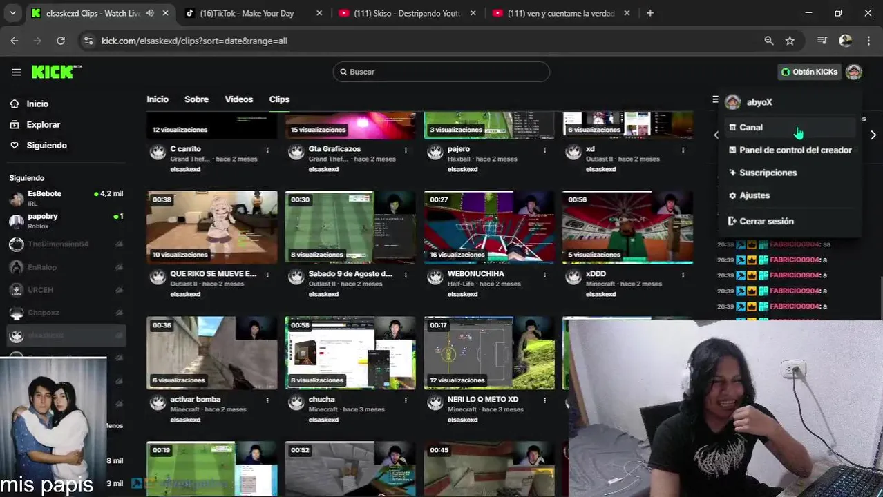Open Panel de control del creador
The width and height of the screenshot is (883, 497).
point(792,150)
